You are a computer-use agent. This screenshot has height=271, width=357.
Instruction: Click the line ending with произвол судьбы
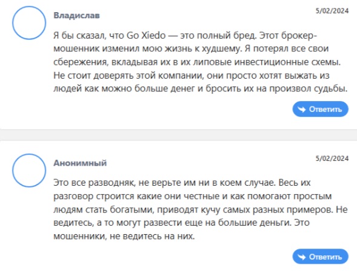point(201,88)
